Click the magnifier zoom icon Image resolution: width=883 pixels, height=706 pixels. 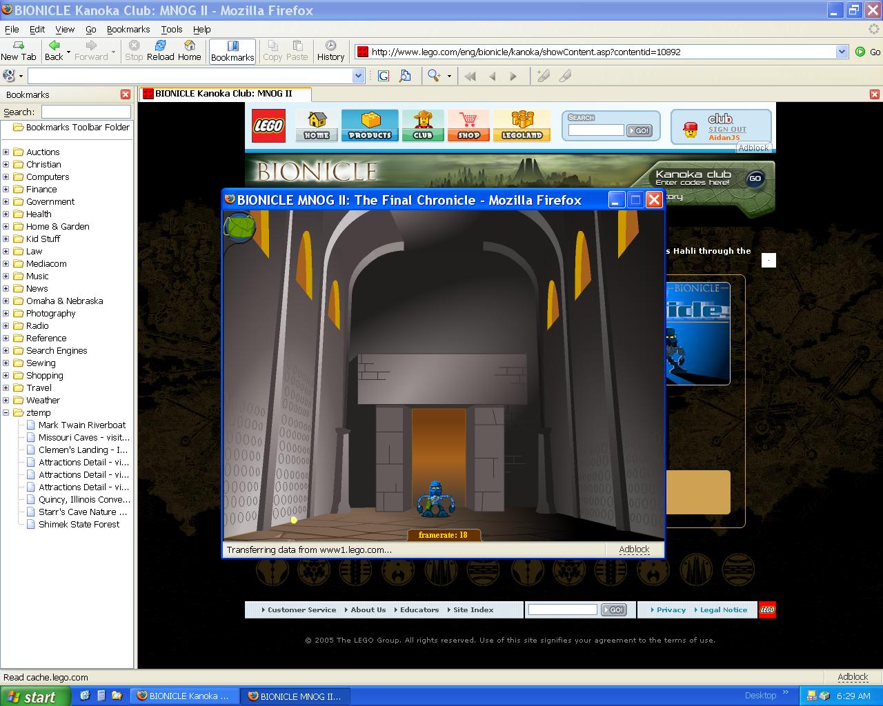pos(434,76)
